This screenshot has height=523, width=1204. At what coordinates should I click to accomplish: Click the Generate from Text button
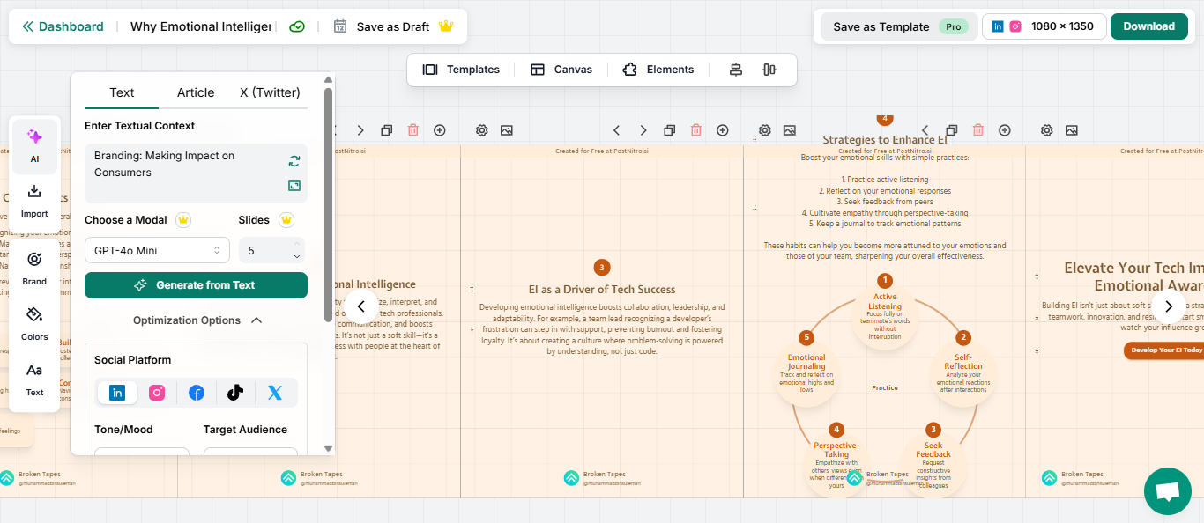196,285
